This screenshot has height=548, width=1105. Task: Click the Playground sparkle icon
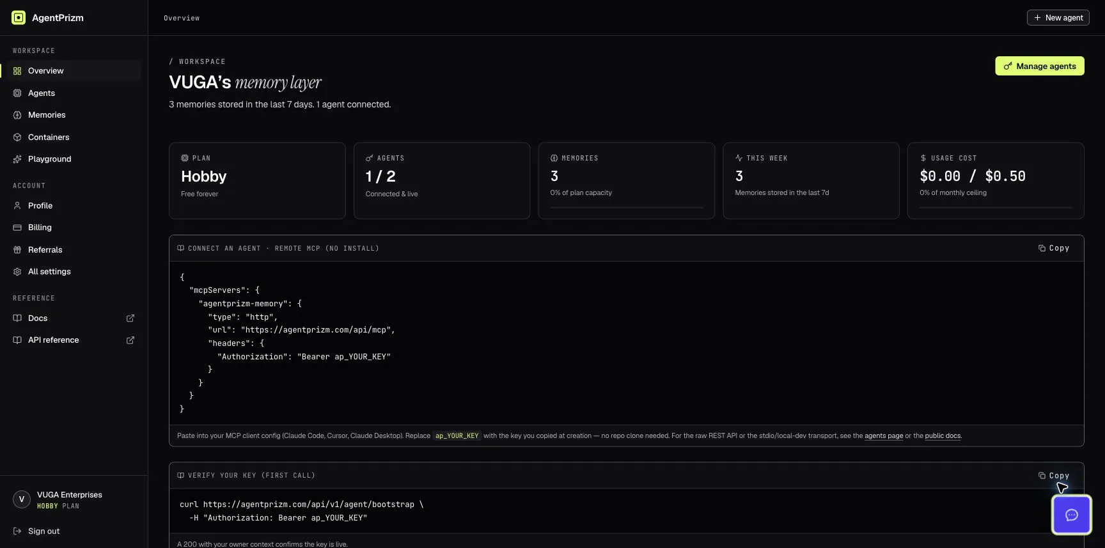coord(17,159)
